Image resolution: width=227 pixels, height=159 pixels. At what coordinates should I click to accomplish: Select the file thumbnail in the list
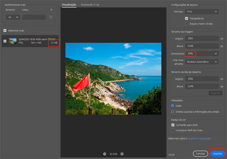pos(13,41)
